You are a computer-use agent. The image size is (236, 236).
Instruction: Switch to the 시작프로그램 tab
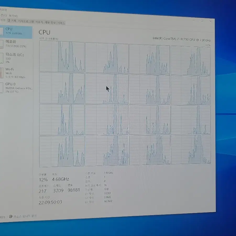click(26, 21)
